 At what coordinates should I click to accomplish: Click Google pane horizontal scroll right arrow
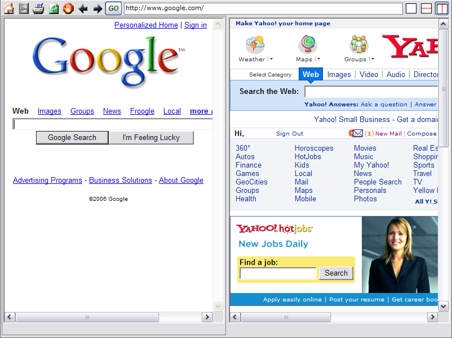[207, 317]
